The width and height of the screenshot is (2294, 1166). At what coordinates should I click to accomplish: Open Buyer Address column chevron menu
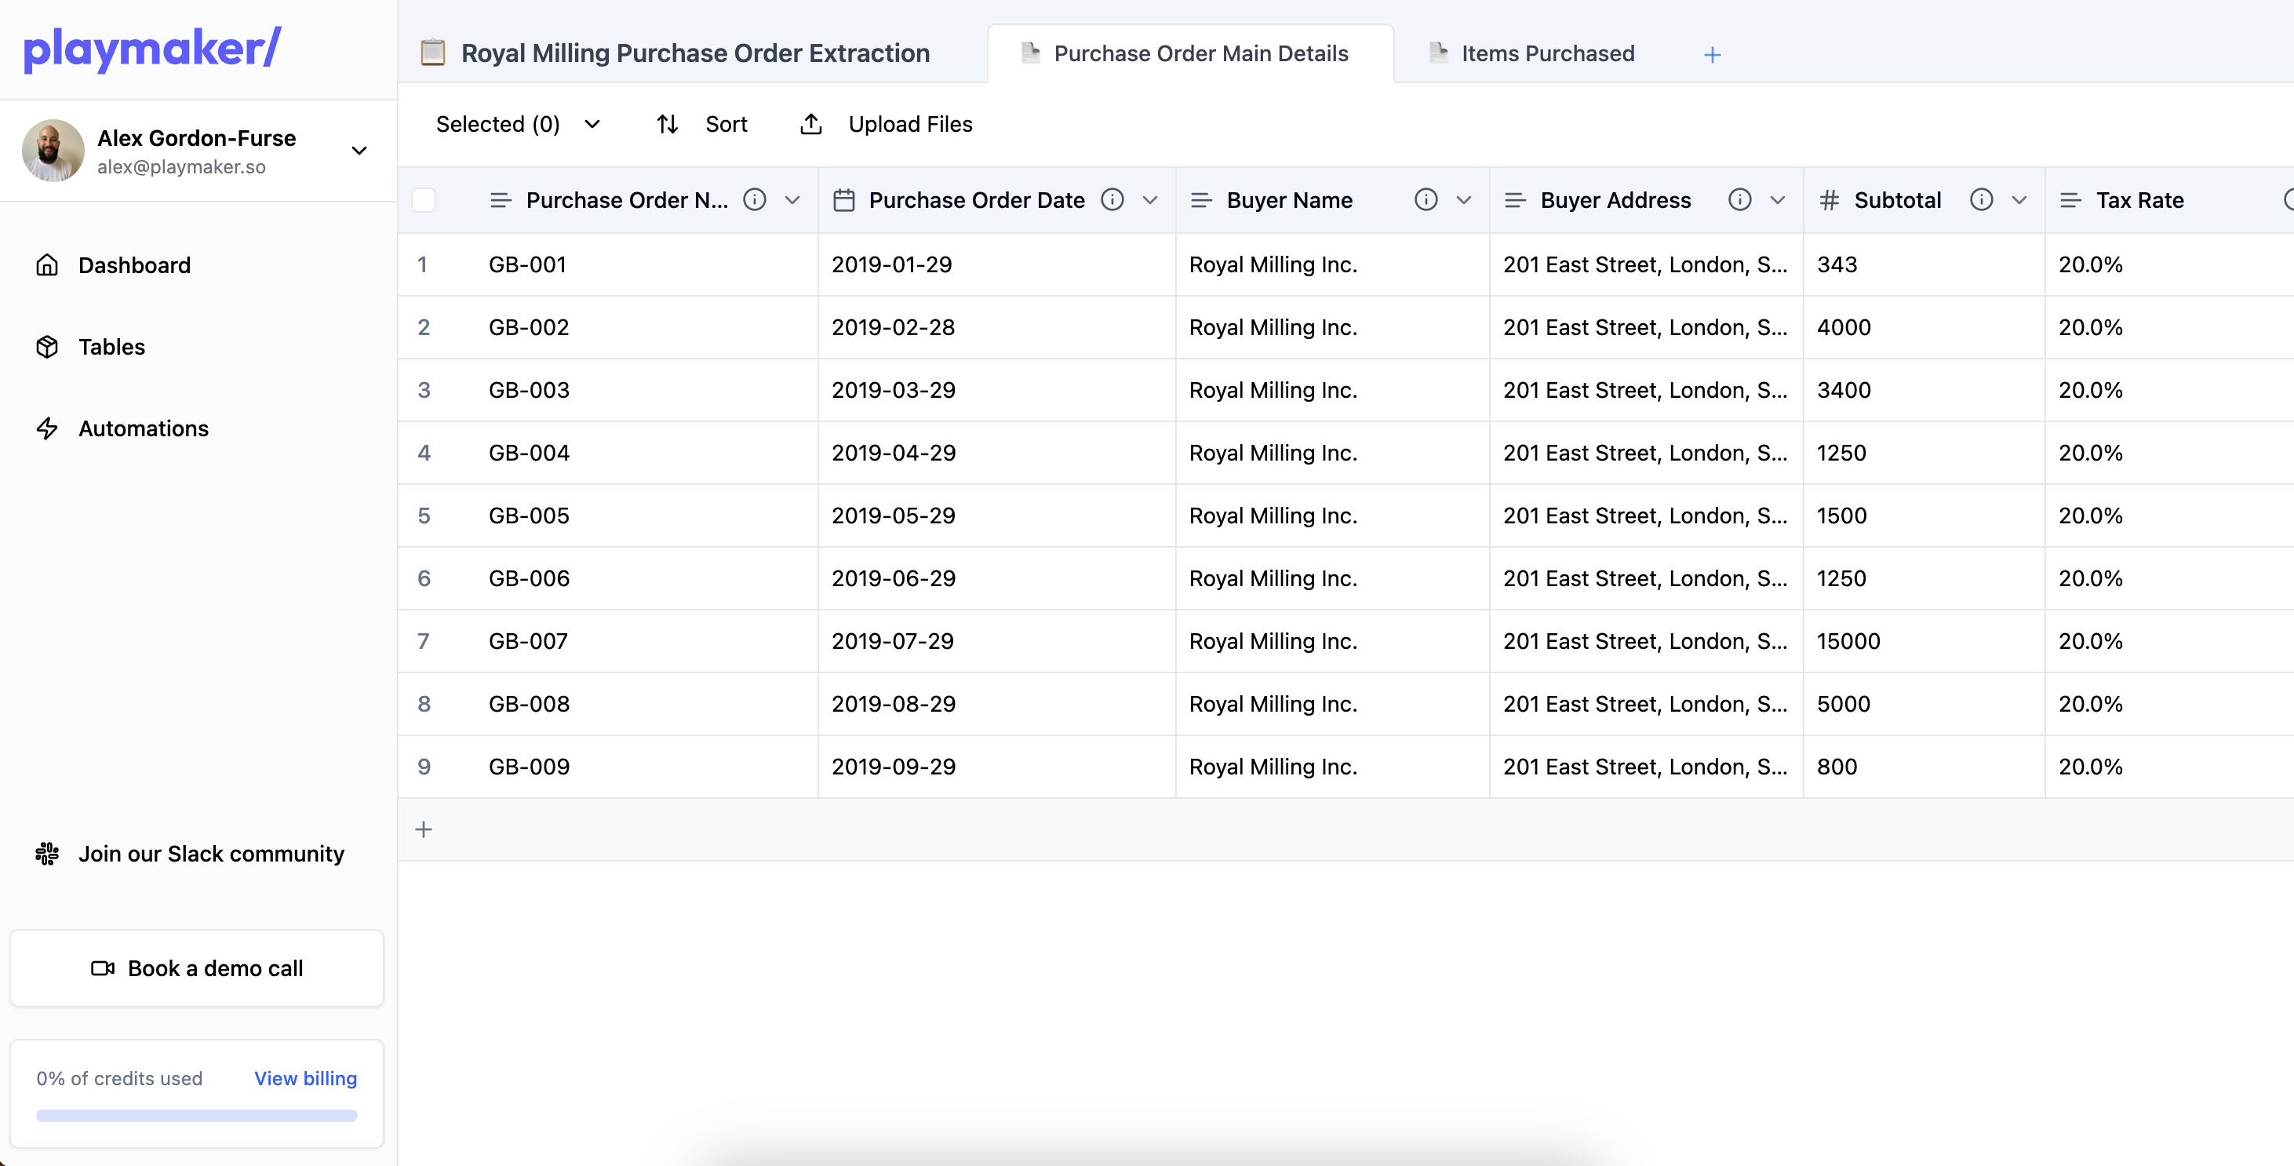click(1777, 199)
